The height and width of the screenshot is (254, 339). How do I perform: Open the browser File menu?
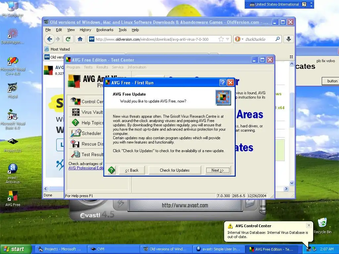pyautogui.click(x=48, y=30)
